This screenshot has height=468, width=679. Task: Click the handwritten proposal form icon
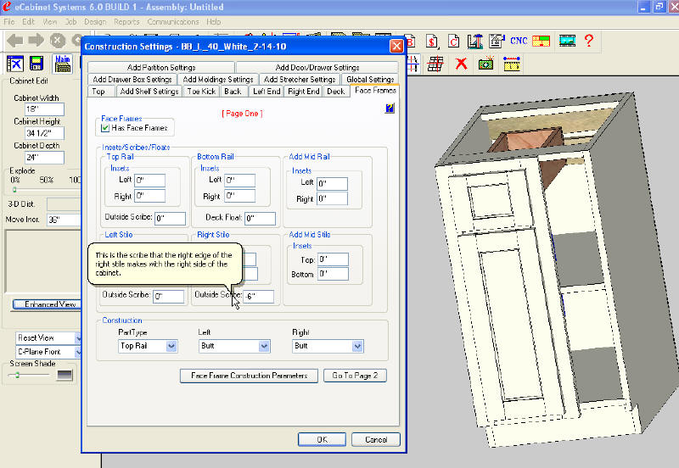click(x=497, y=41)
